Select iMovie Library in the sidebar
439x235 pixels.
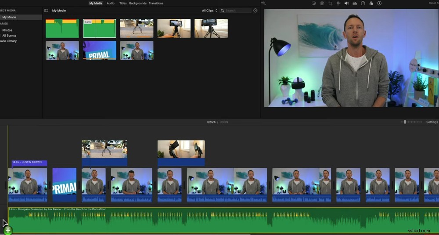click(x=8, y=41)
